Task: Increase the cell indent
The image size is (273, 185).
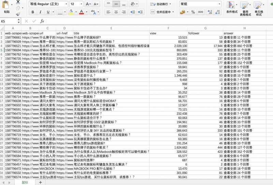Action: click(x=140, y=12)
